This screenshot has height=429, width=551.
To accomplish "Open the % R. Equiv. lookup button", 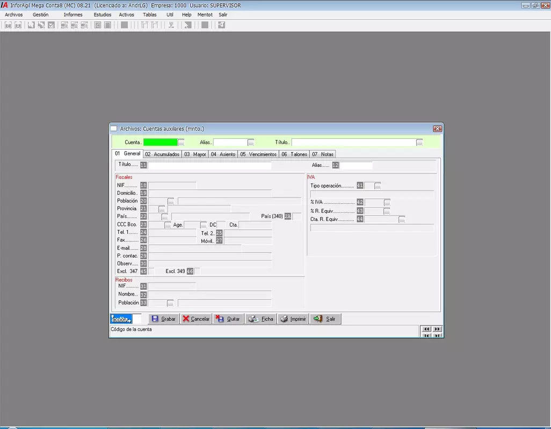I will tap(387, 211).
